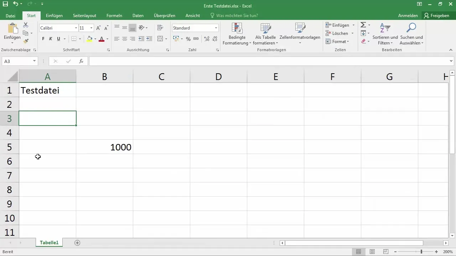Apply the 000 thousands separator style
Screen dimensions: 456x256
pos(196,39)
